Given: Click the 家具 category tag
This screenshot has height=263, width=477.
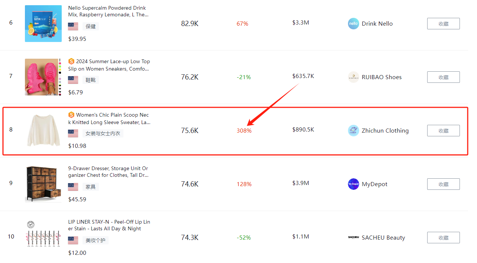Looking at the screenshot, I should click(91, 187).
